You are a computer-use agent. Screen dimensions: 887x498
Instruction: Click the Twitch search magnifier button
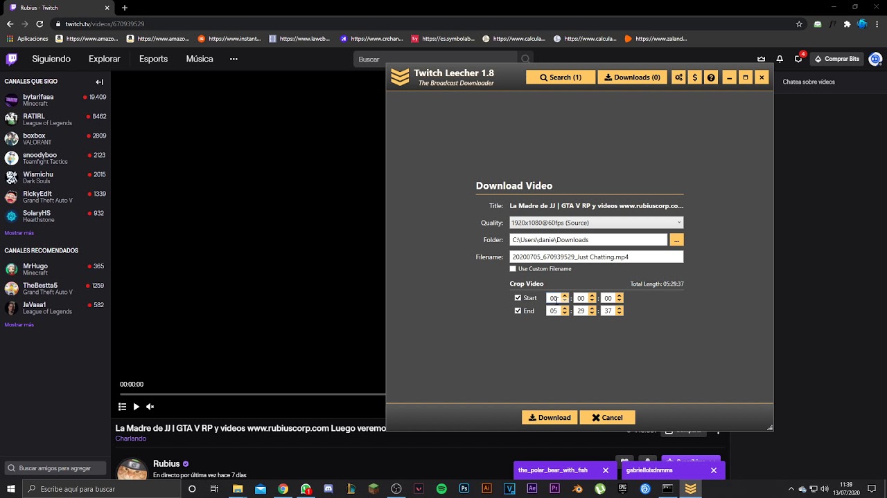[x=525, y=59]
